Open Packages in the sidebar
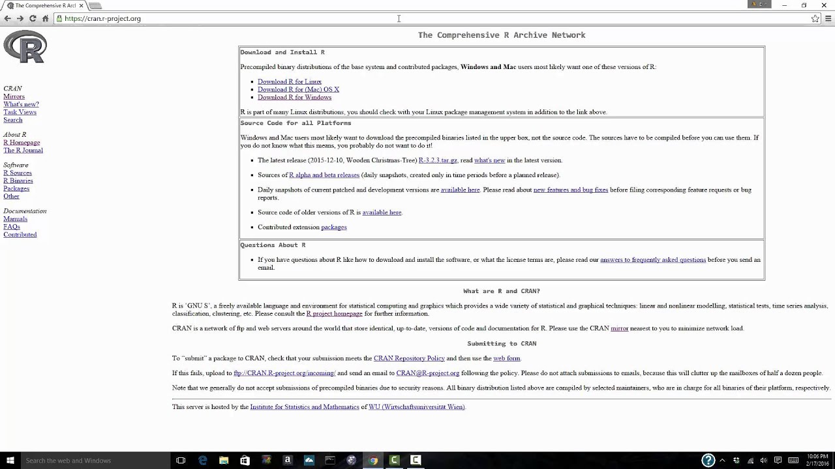The image size is (835, 469). [x=16, y=189]
